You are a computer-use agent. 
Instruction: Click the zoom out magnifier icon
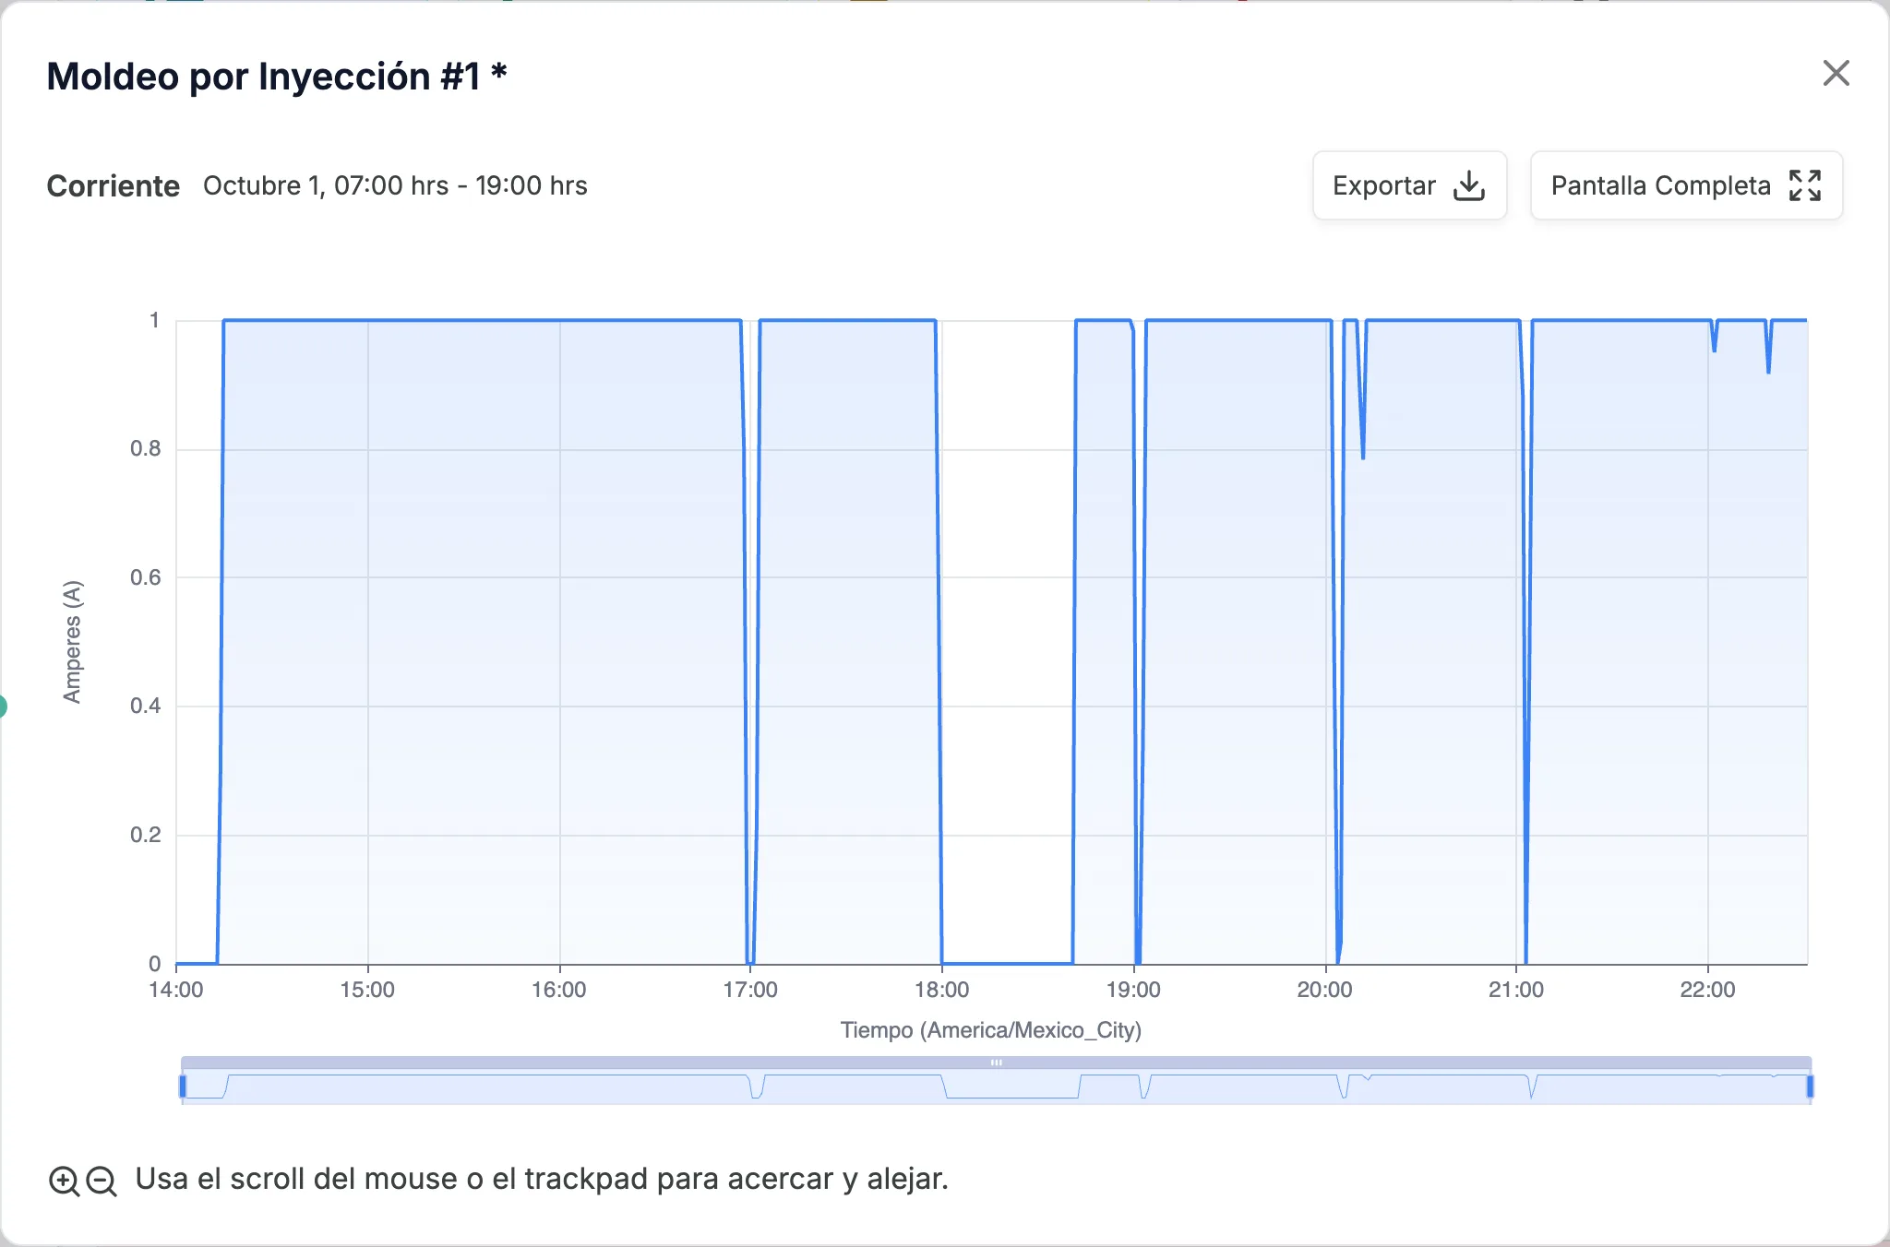point(102,1181)
